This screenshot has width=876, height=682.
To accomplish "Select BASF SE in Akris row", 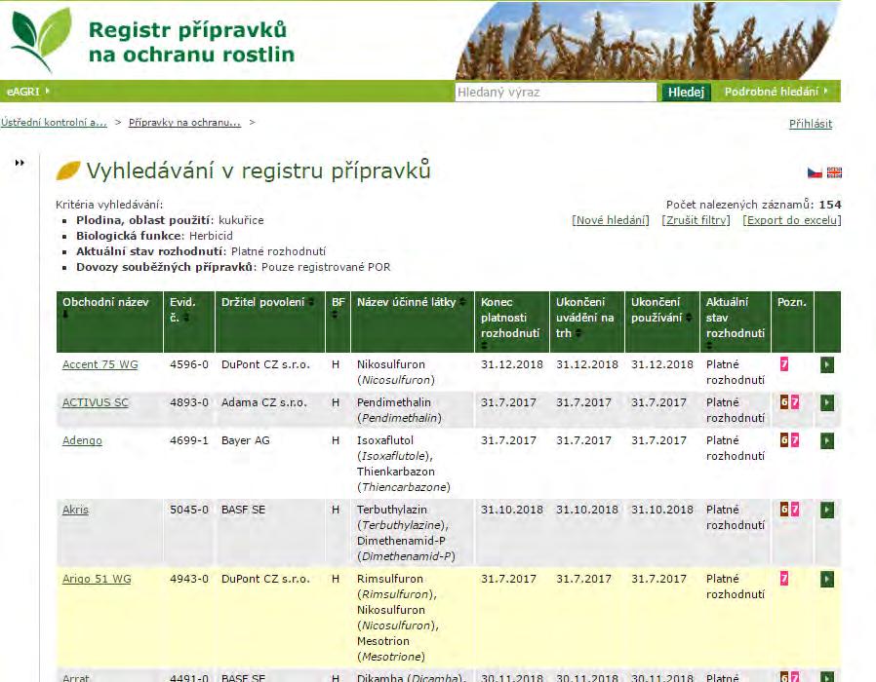I will pyautogui.click(x=243, y=510).
